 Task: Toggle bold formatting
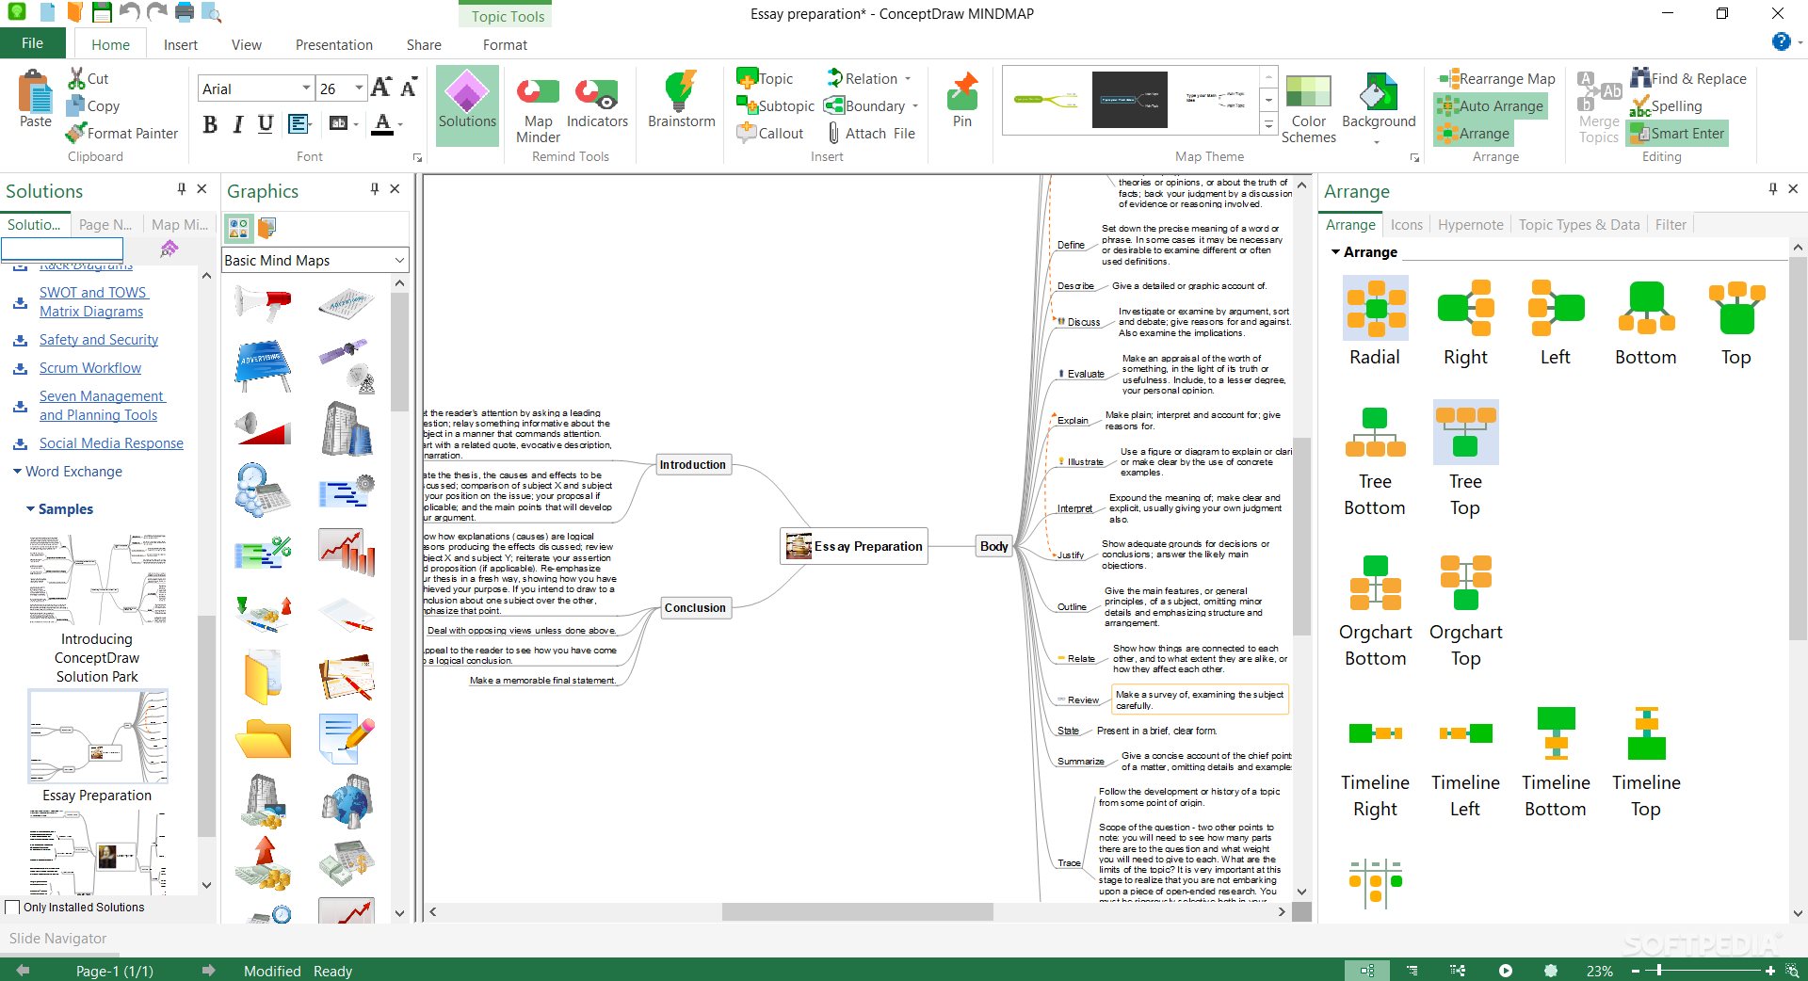(x=210, y=124)
